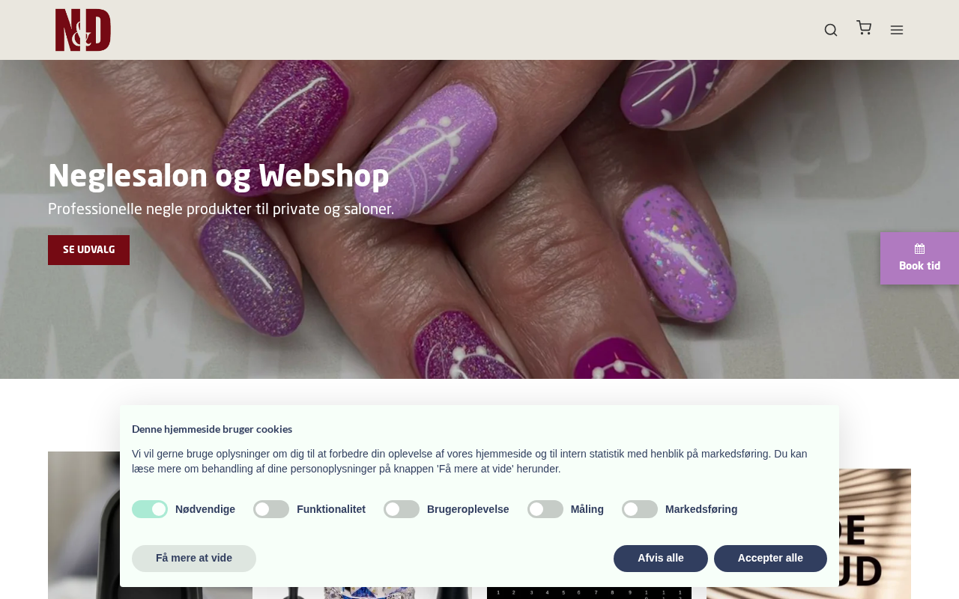Click the N&D logo

[x=83, y=30]
